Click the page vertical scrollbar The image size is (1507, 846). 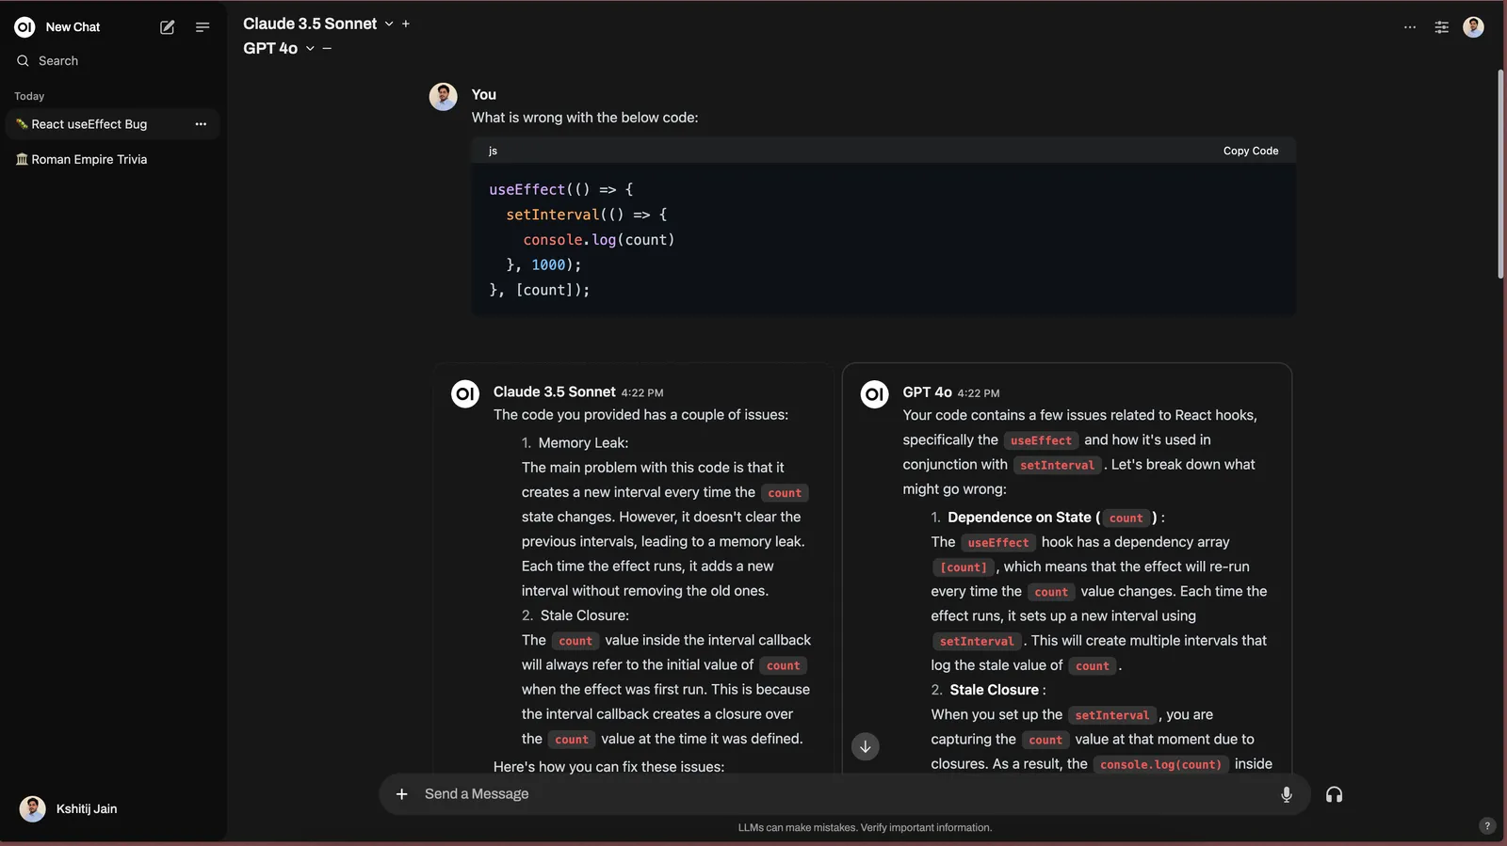1500,174
